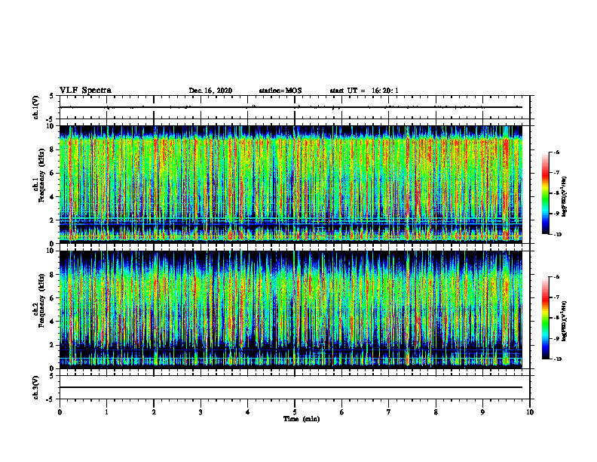Click time axis tick label "0"

pos(60,412)
